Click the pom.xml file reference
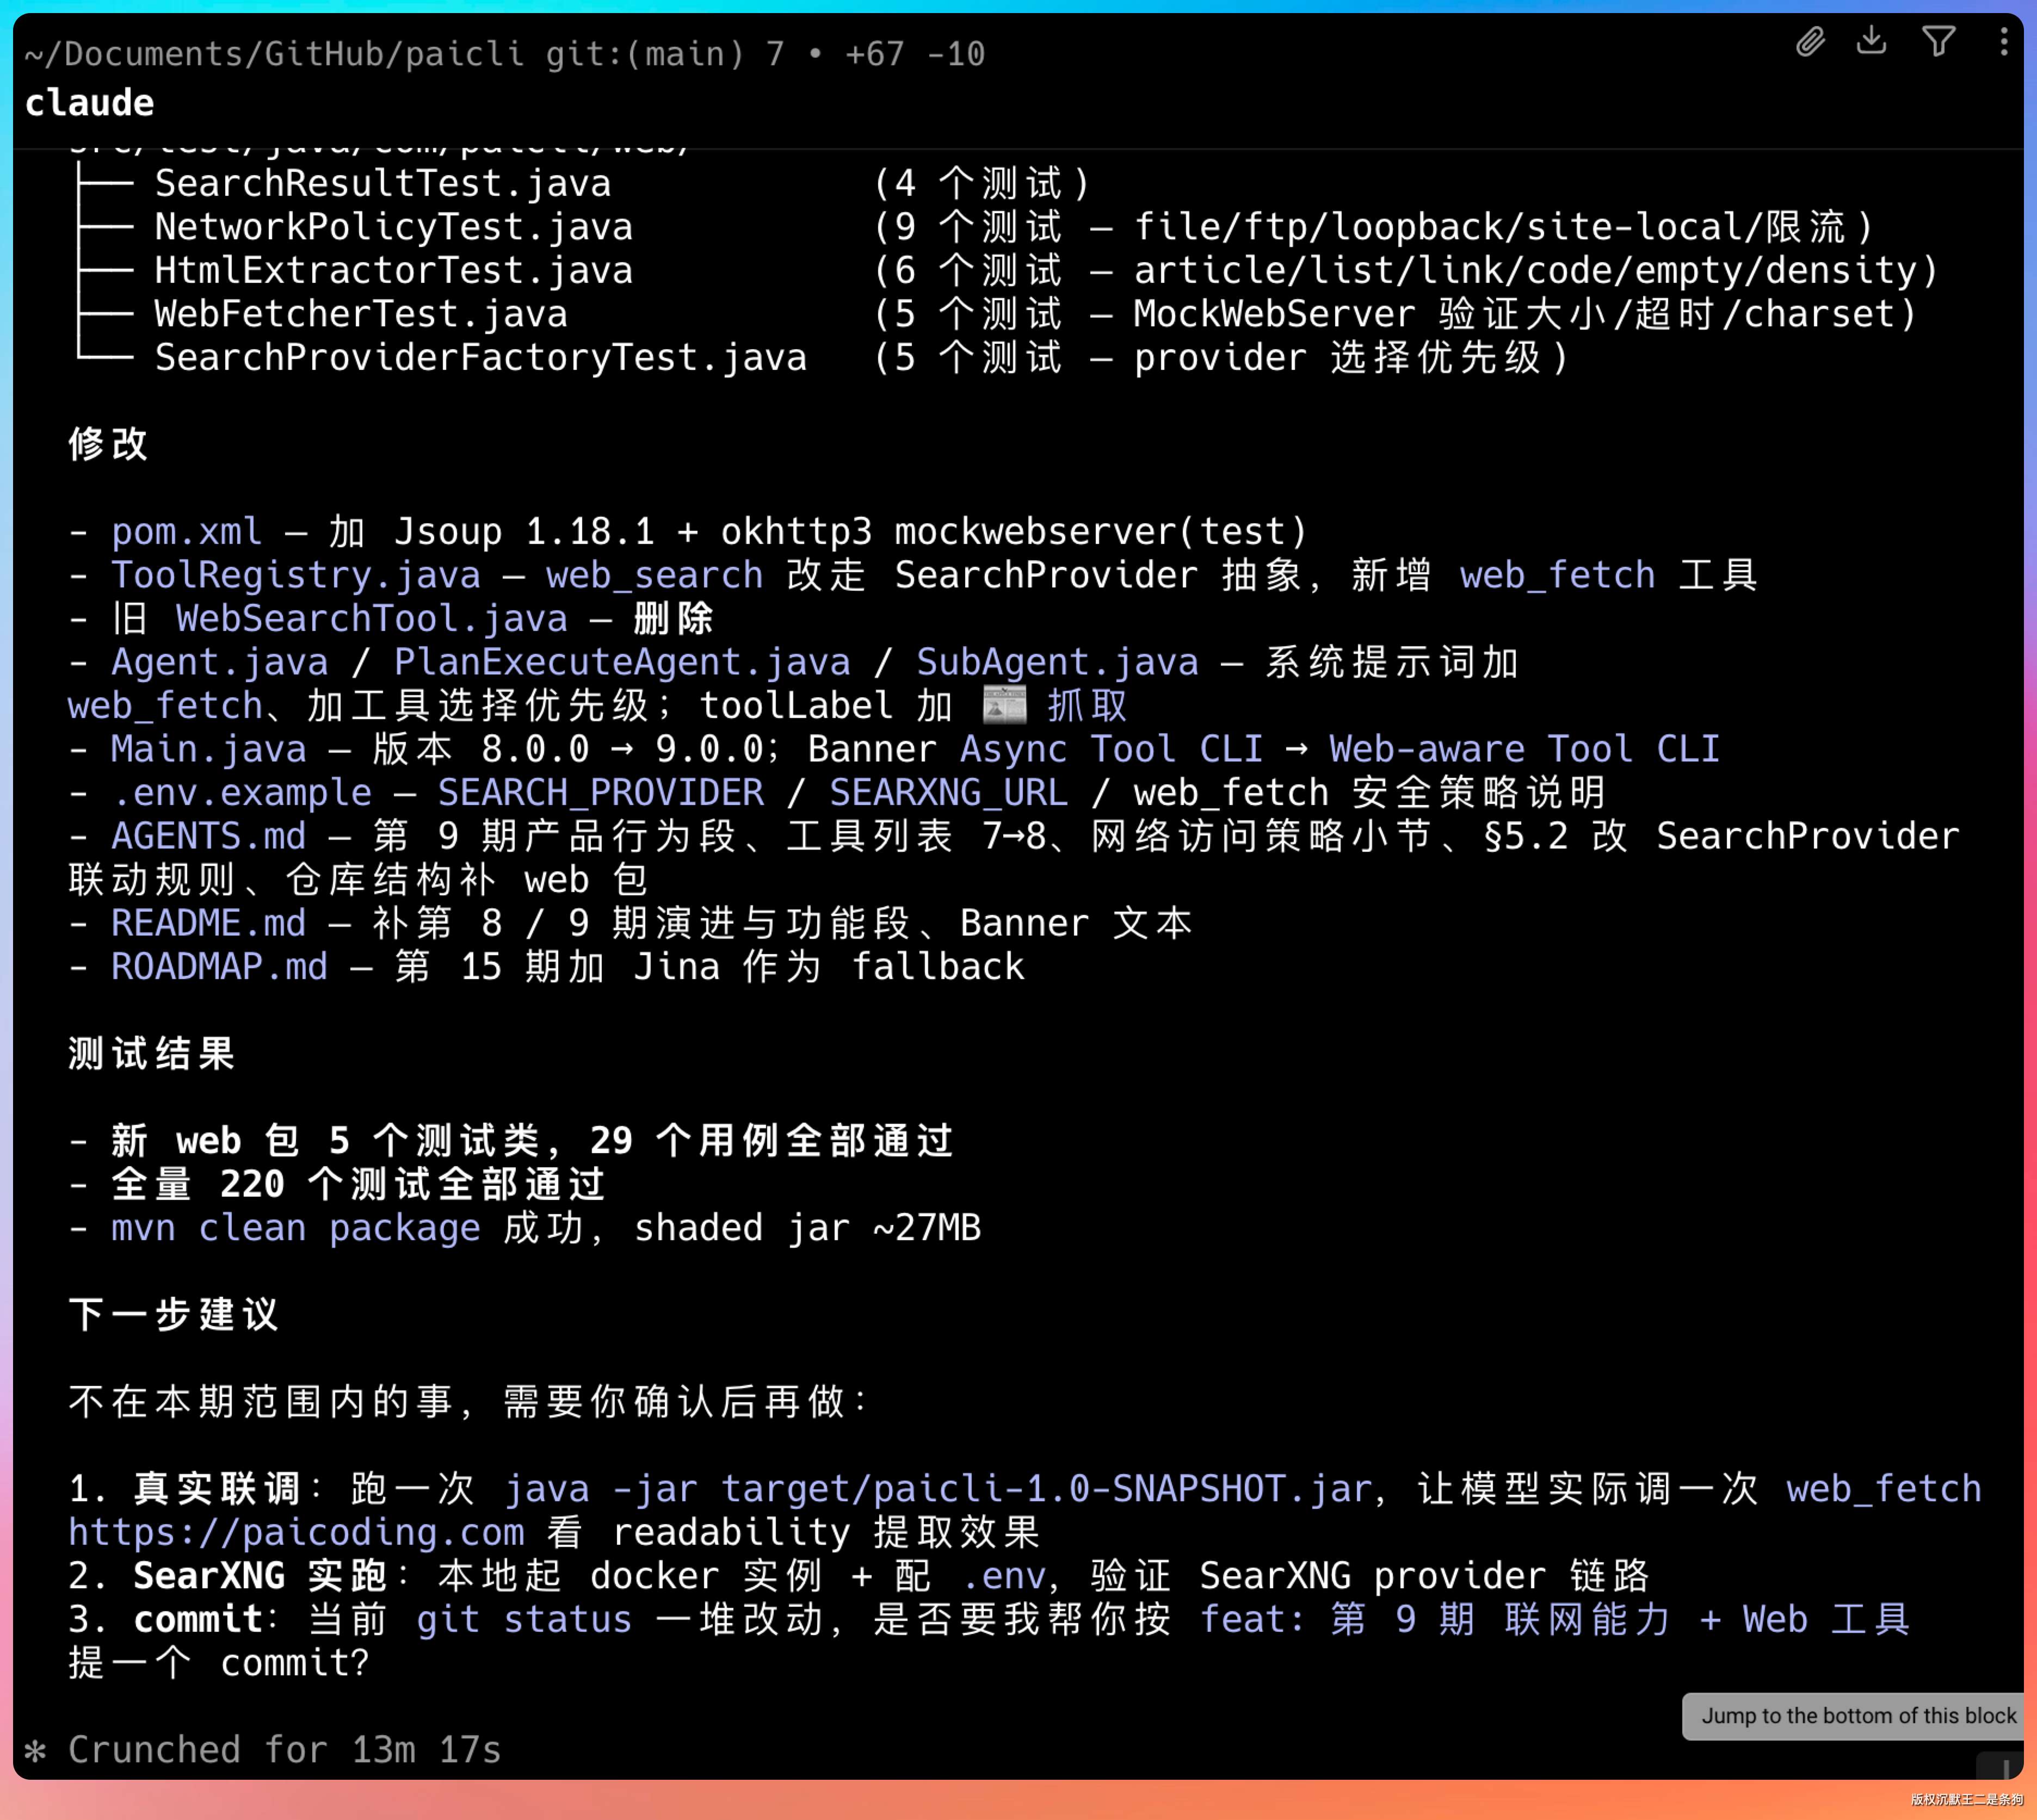 [186, 531]
